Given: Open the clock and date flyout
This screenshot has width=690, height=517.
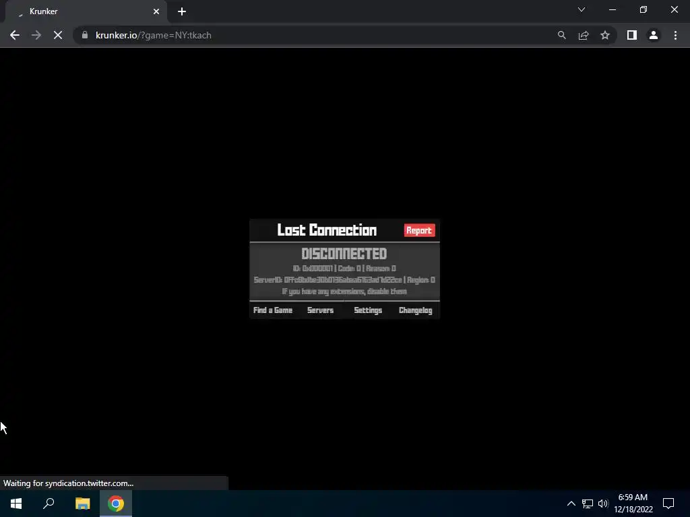Looking at the screenshot, I should coord(633,504).
